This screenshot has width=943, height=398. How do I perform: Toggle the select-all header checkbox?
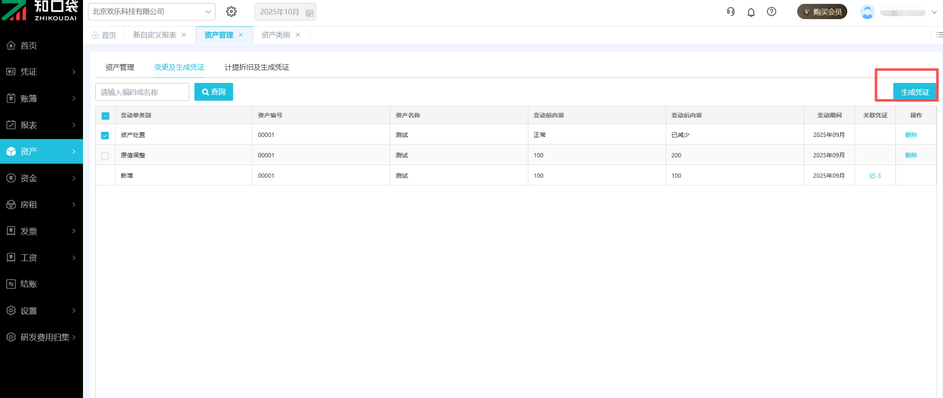(x=105, y=116)
